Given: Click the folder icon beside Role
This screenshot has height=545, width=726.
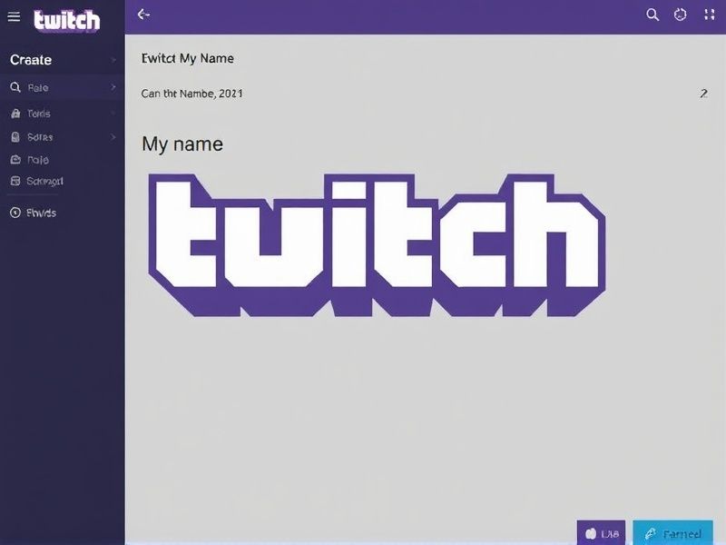Looking at the screenshot, I should coord(15,160).
